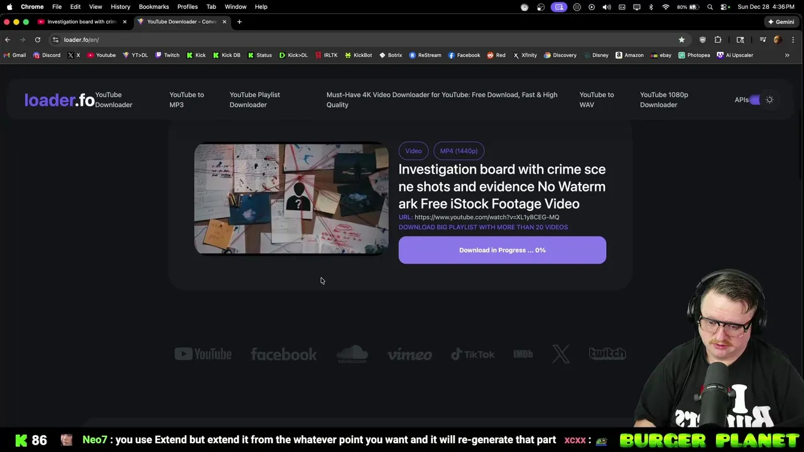
Task: Bookmark this page with the star icon
Action: (682, 40)
